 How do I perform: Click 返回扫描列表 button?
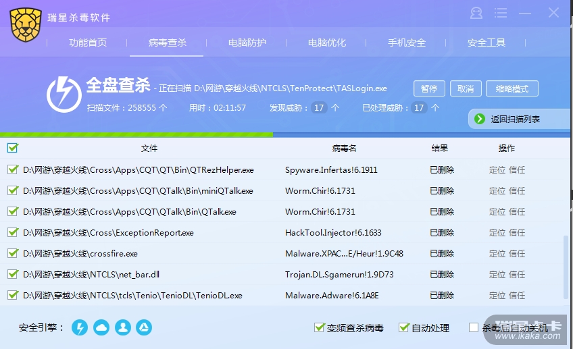tap(519, 119)
